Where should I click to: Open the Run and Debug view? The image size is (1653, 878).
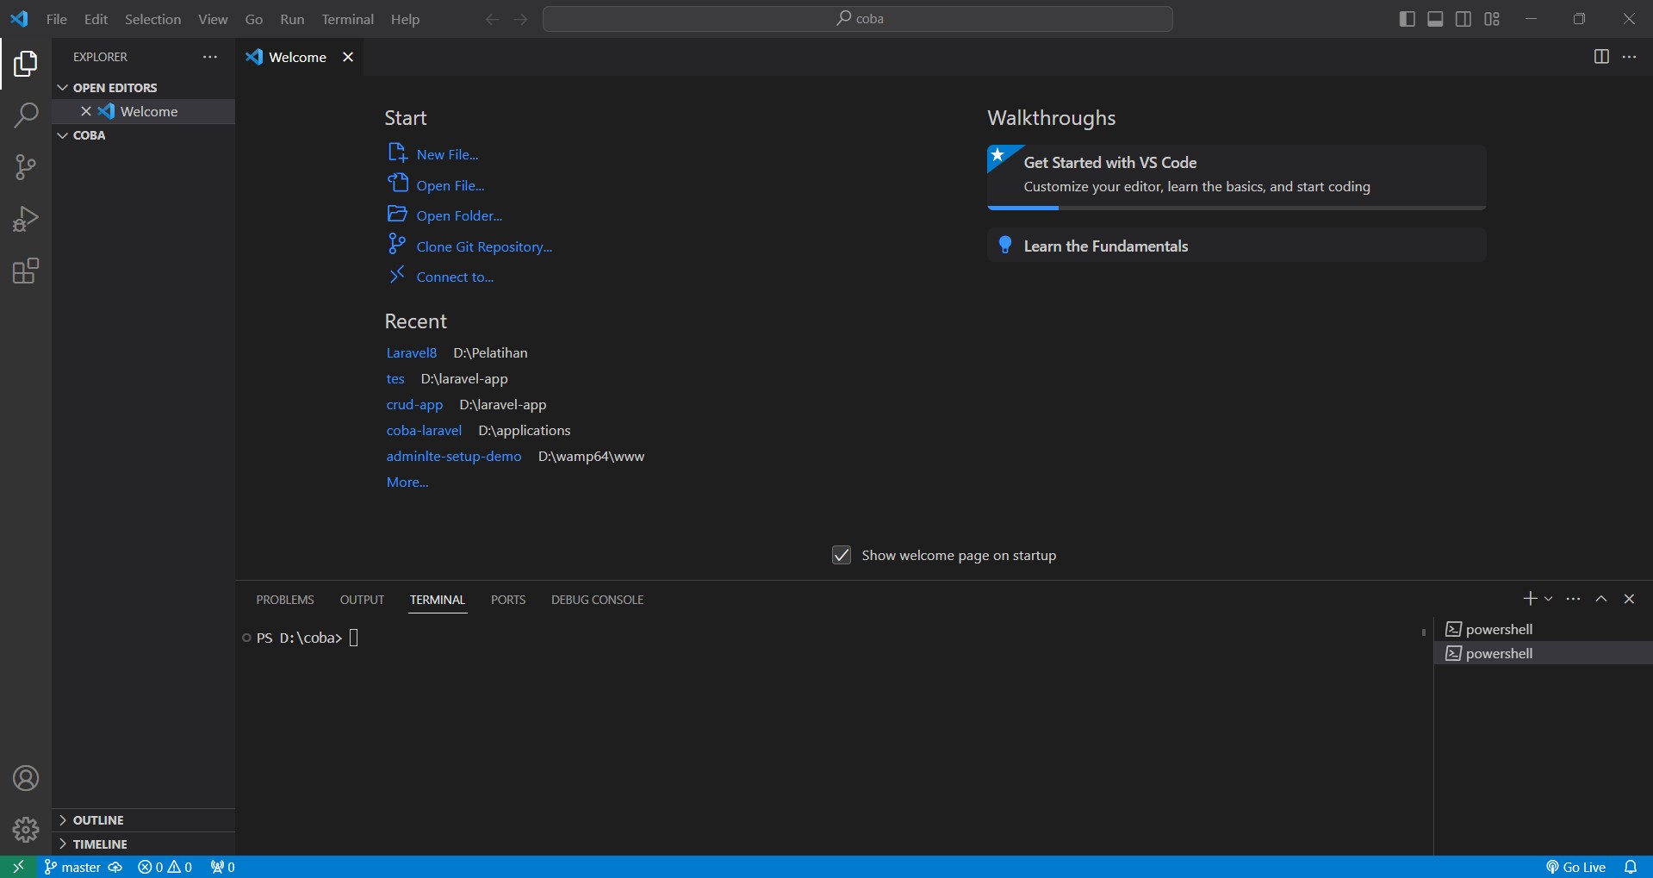(25, 218)
